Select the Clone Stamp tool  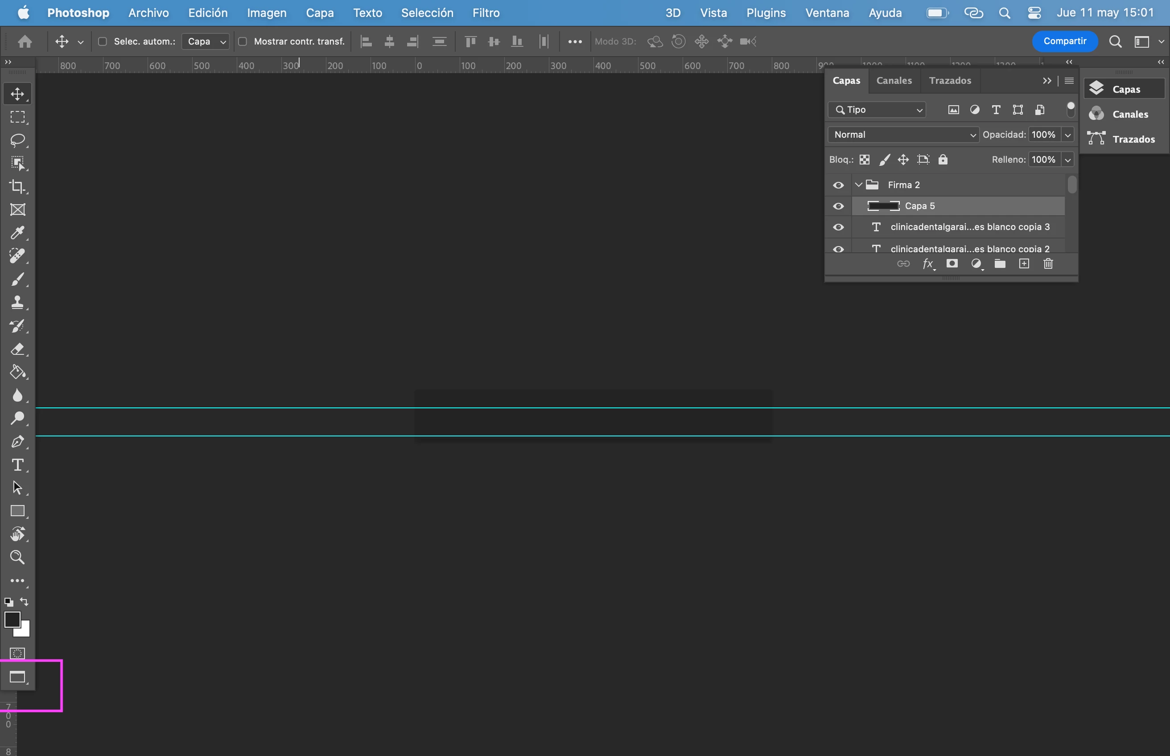(x=18, y=302)
